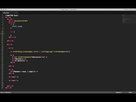136x102 pixels.
Task: Open the HTML syntax selector in status bar
Action: click(130, 92)
